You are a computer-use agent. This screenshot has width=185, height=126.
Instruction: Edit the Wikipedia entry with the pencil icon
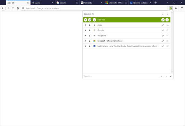coord(163,36)
